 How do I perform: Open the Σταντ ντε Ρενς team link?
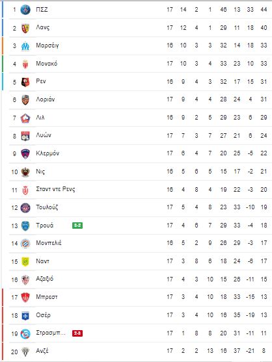point(55,189)
